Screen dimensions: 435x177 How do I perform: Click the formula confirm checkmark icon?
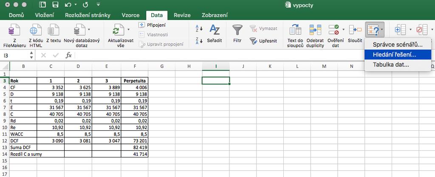pos(56,55)
